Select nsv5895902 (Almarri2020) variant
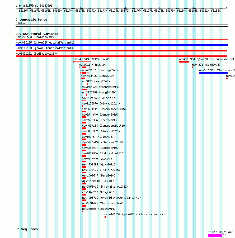 point(101,131)
